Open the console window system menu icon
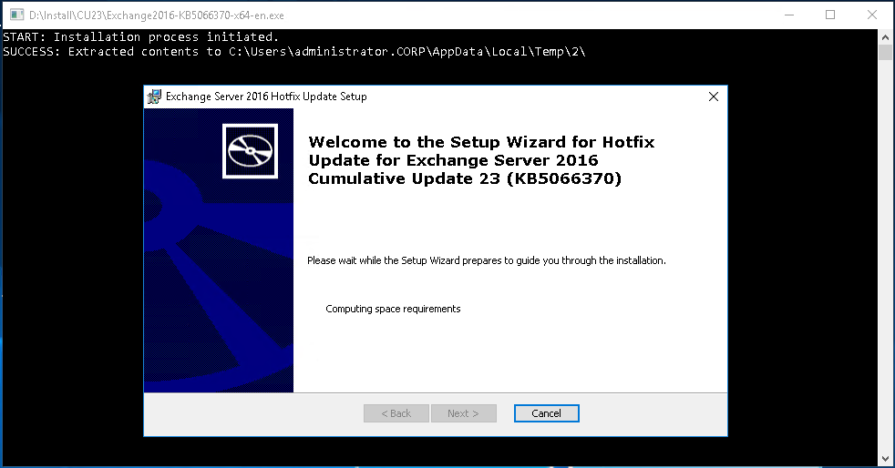The height and width of the screenshot is (468, 895). coord(15,15)
